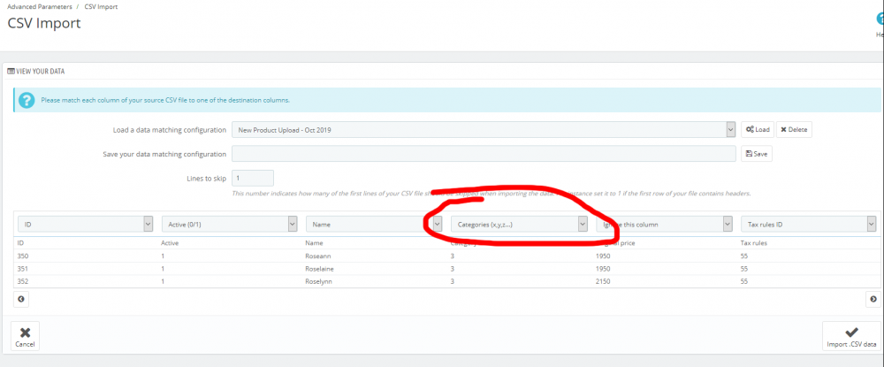The image size is (884, 367).
Task: Delete the selected matching configuration
Action: point(794,130)
